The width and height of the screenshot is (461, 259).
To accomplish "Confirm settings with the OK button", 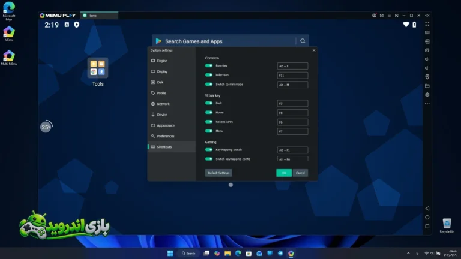I will (284, 173).
